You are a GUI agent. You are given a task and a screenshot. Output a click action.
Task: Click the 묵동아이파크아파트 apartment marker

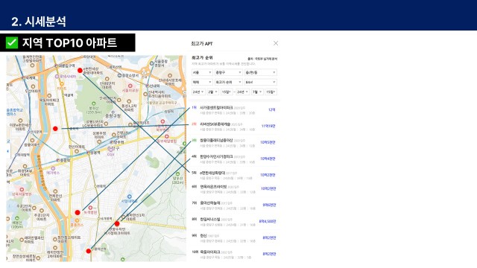(x=49, y=96)
